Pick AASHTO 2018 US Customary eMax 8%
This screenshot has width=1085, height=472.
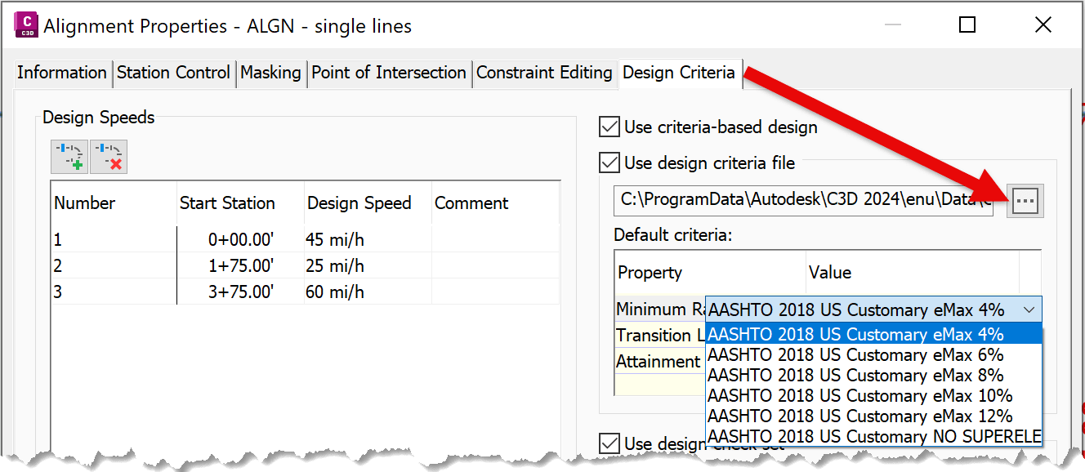873,375
